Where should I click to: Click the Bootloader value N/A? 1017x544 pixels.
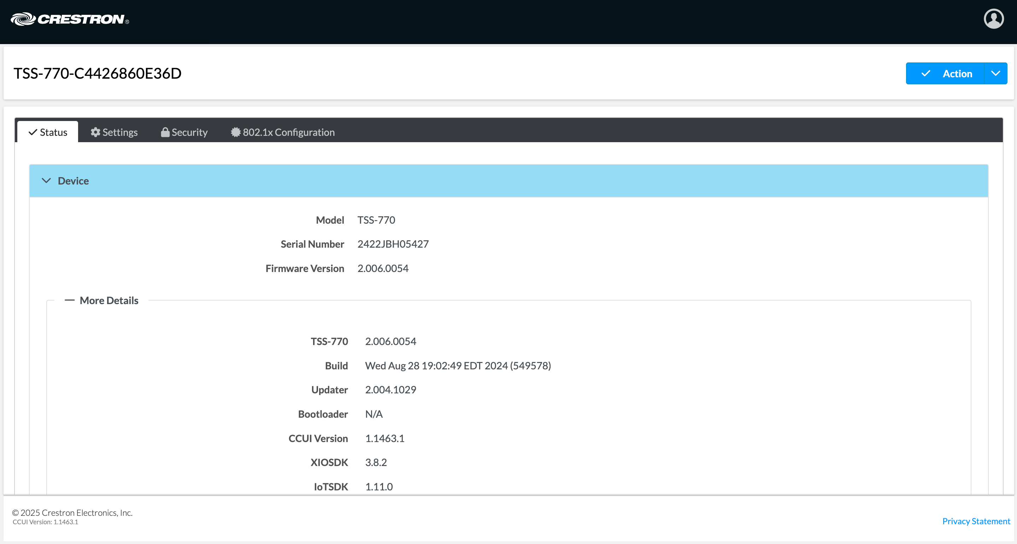[374, 414]
